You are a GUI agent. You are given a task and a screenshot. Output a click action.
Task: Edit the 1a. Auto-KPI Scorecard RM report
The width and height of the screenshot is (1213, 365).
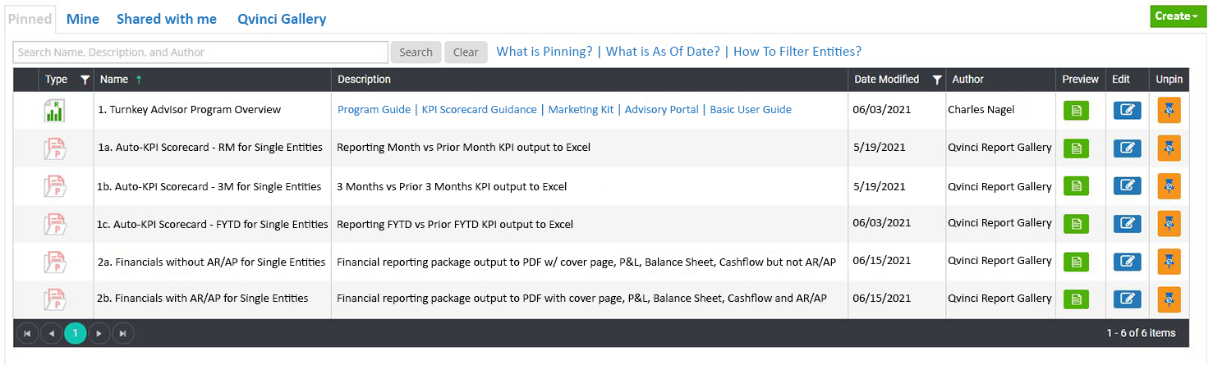1128,148
